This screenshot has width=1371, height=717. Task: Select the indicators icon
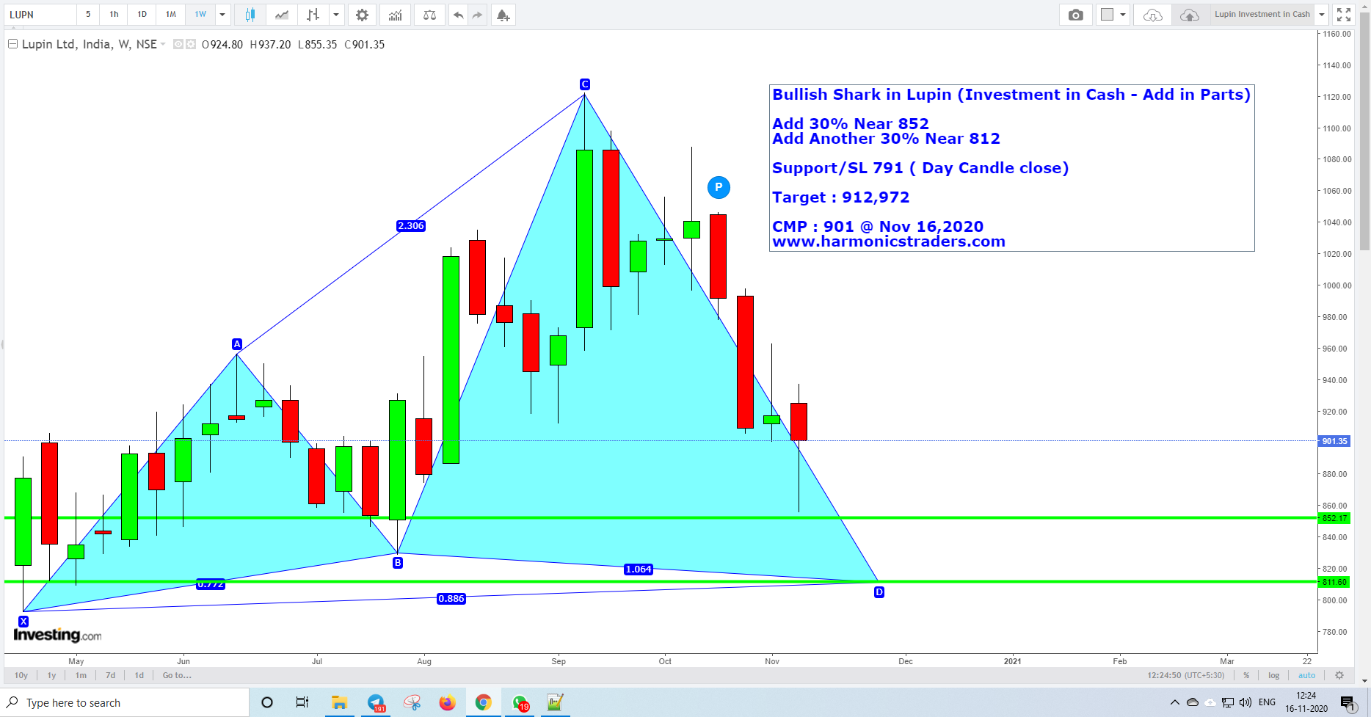(395, 14)
